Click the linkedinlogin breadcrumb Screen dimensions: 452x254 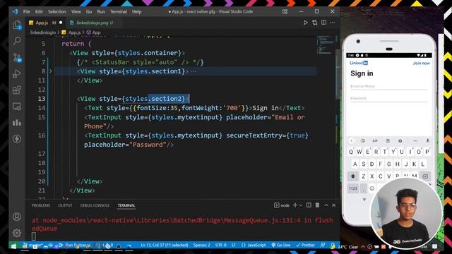pyautogui.click(x=43, y=32)
